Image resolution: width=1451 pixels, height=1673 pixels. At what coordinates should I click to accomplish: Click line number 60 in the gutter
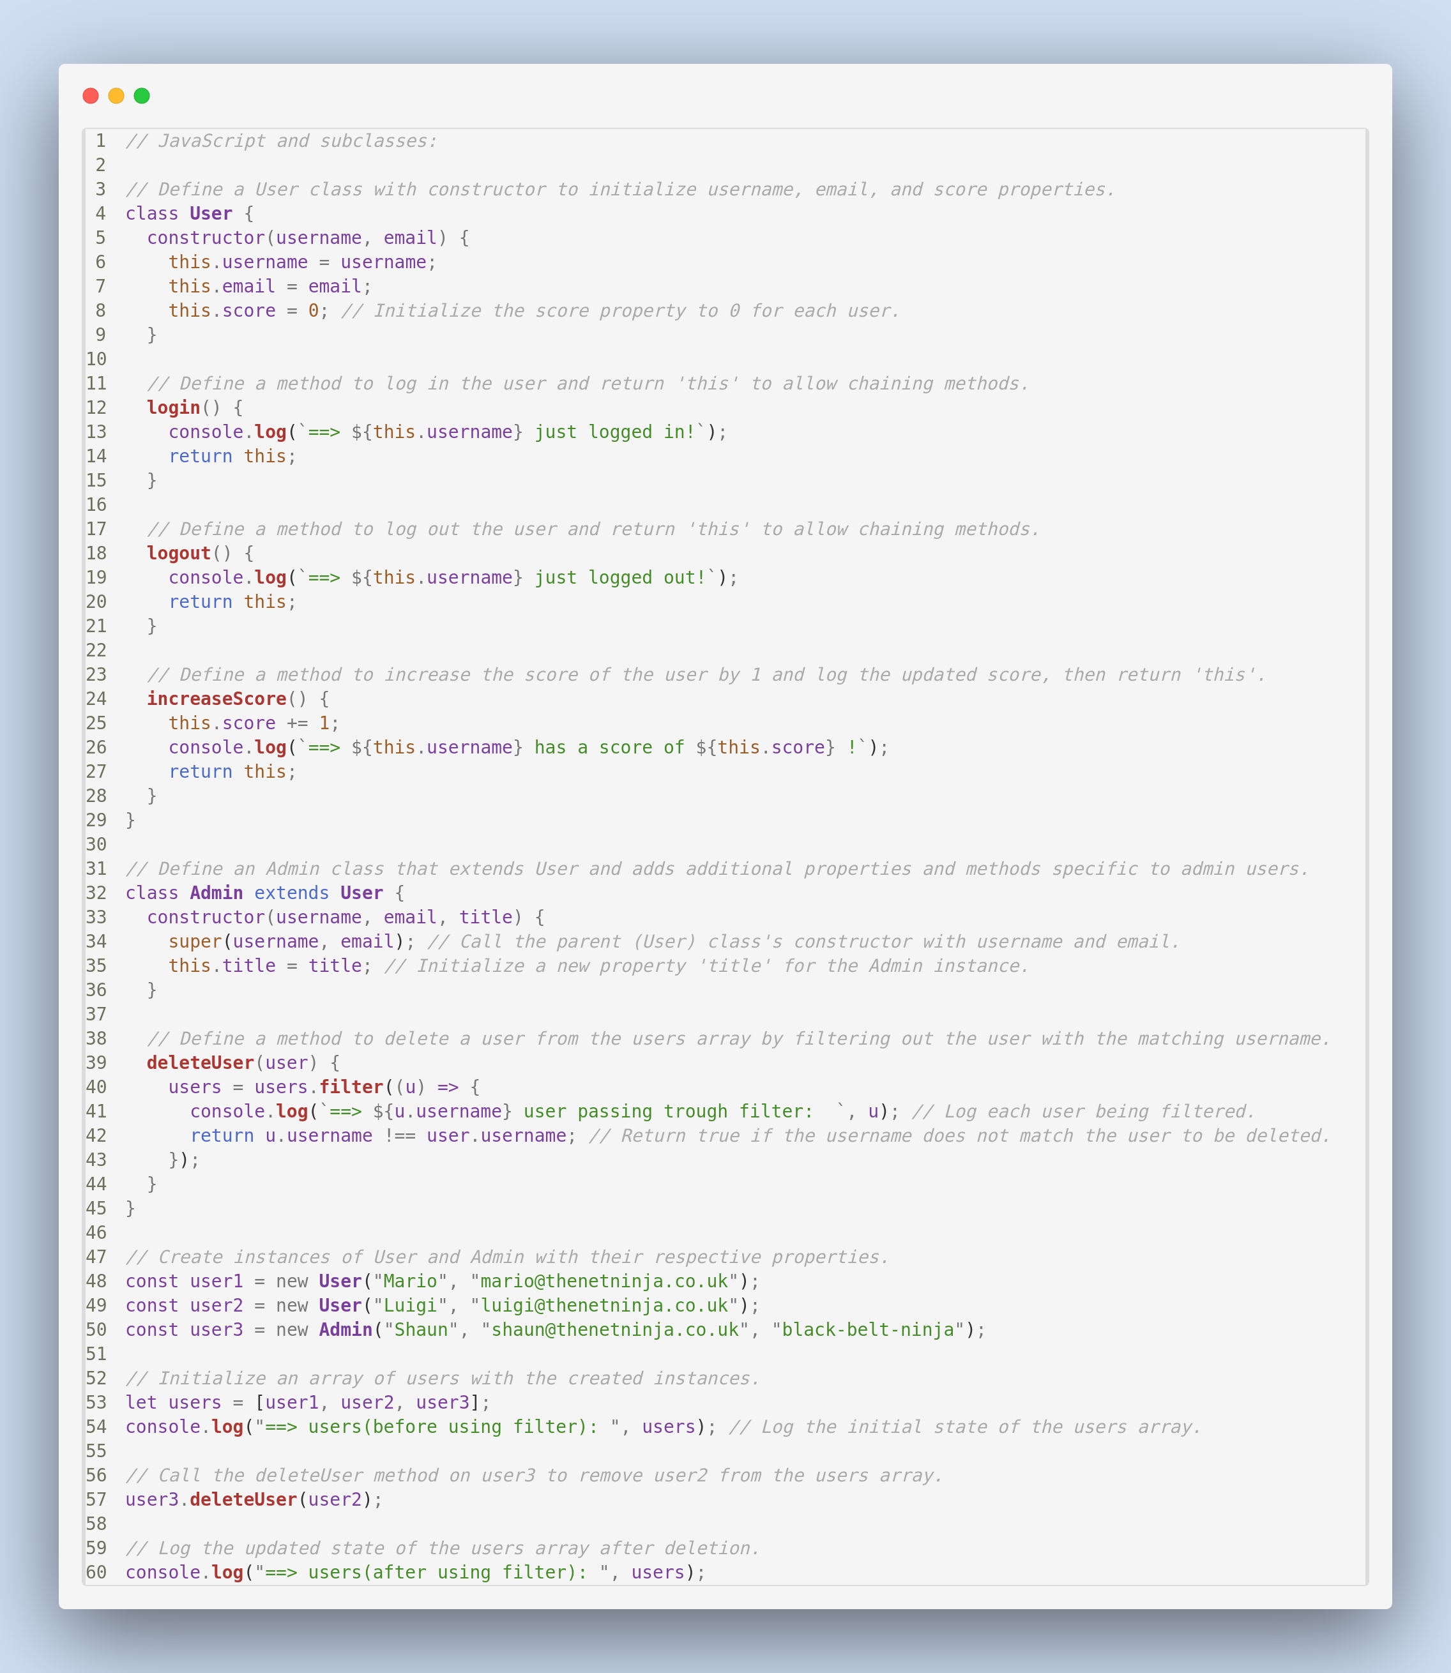pyautogui.click(x=96, y=1572)
